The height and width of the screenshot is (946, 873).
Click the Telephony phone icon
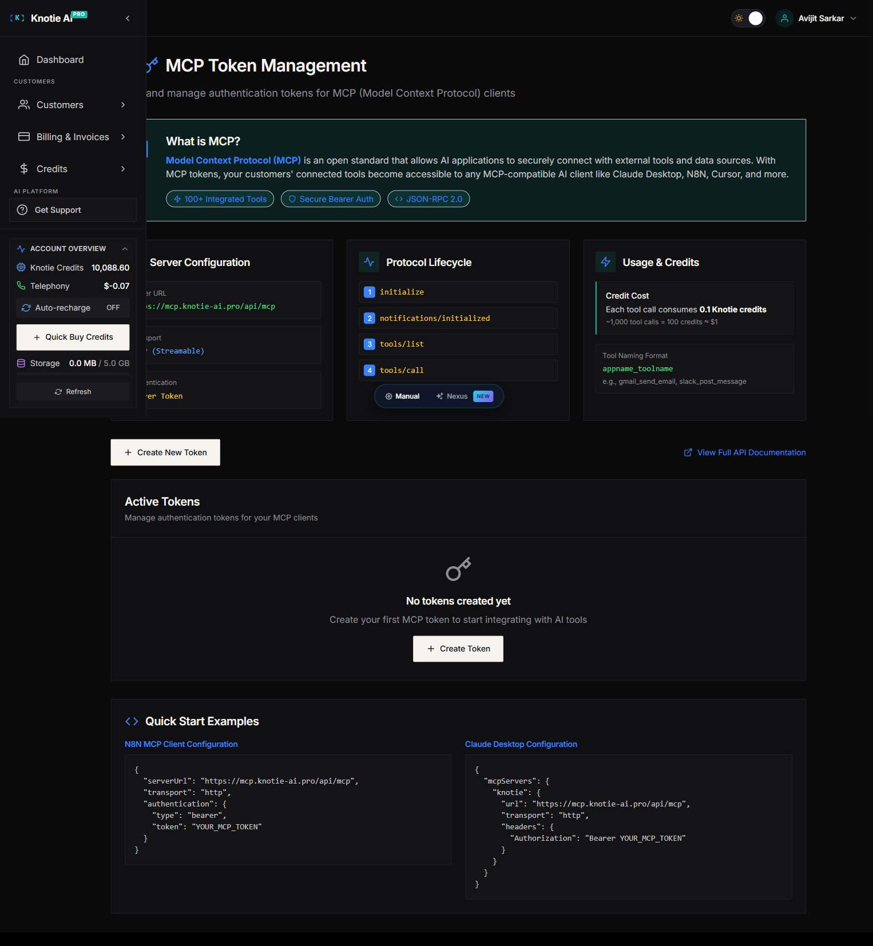click(21, 285)
